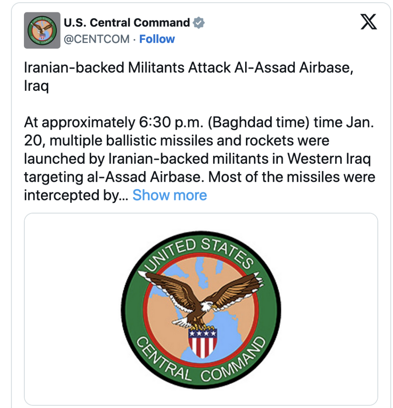Follow the CENTCOM account
The width and height of the screenshot is (393, 408).
(157, 39)
